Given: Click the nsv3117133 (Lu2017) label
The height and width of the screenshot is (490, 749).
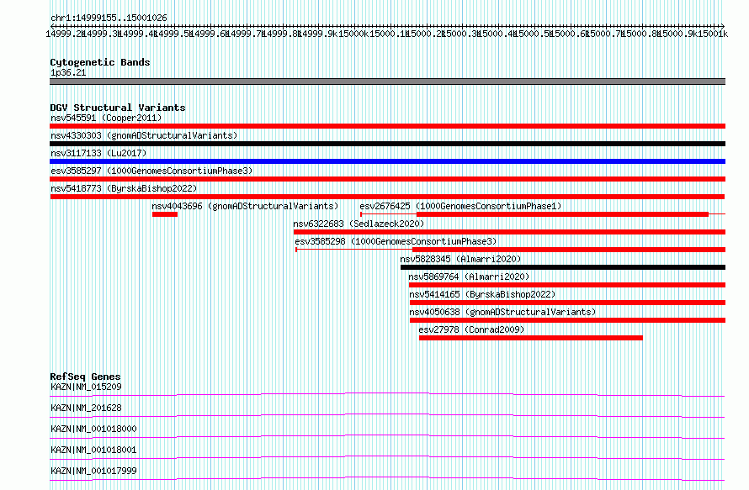Looking at the screenshot, I should (x=98, y=153).
